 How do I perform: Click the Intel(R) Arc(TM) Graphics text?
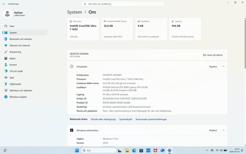tap(120, 90)
